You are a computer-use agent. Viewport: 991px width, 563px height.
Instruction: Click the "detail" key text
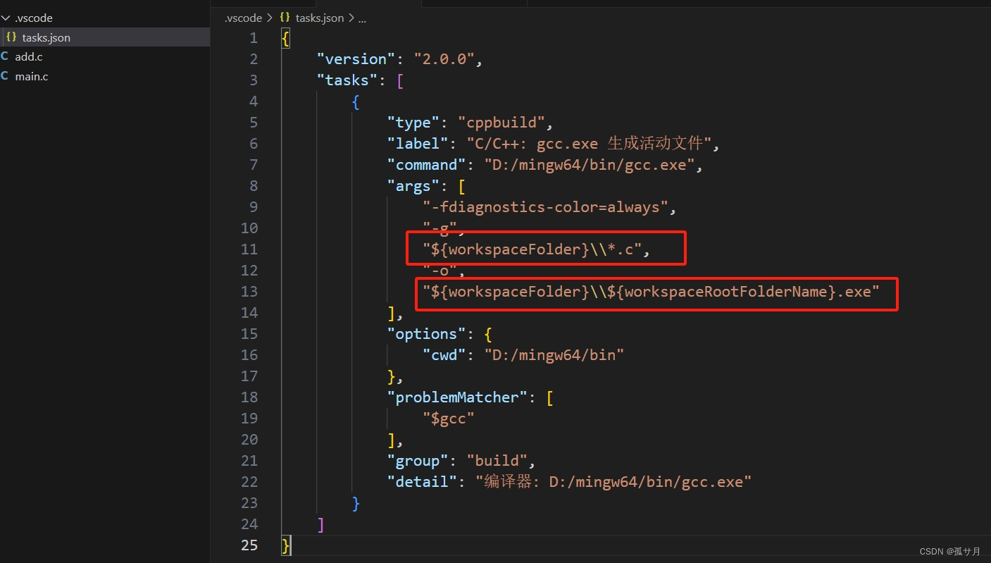(x=422, y=482)
